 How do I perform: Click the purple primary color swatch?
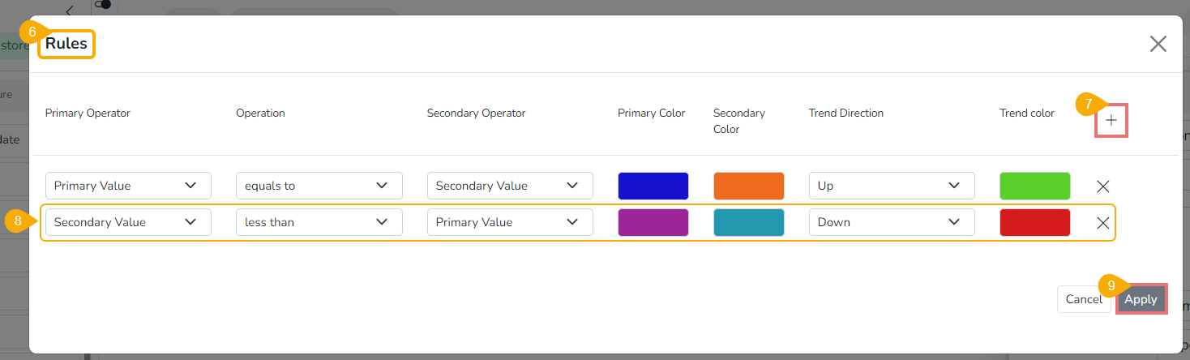(653, 222)
